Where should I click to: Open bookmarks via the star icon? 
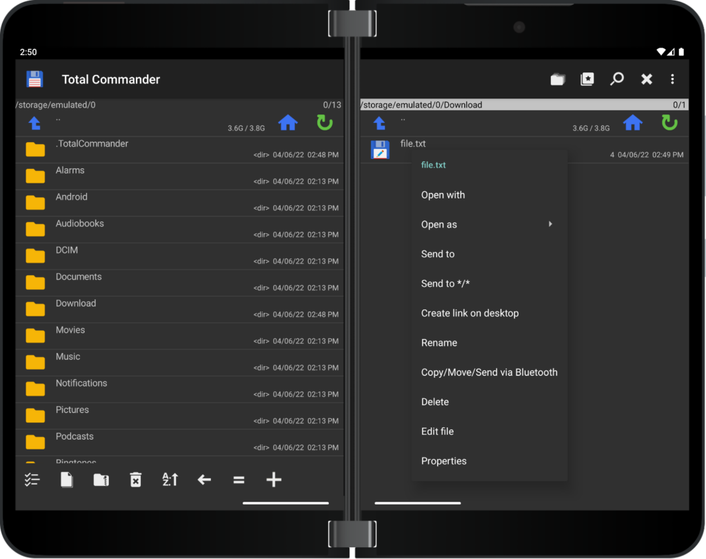pyautogui.click(x=587, y=79)
